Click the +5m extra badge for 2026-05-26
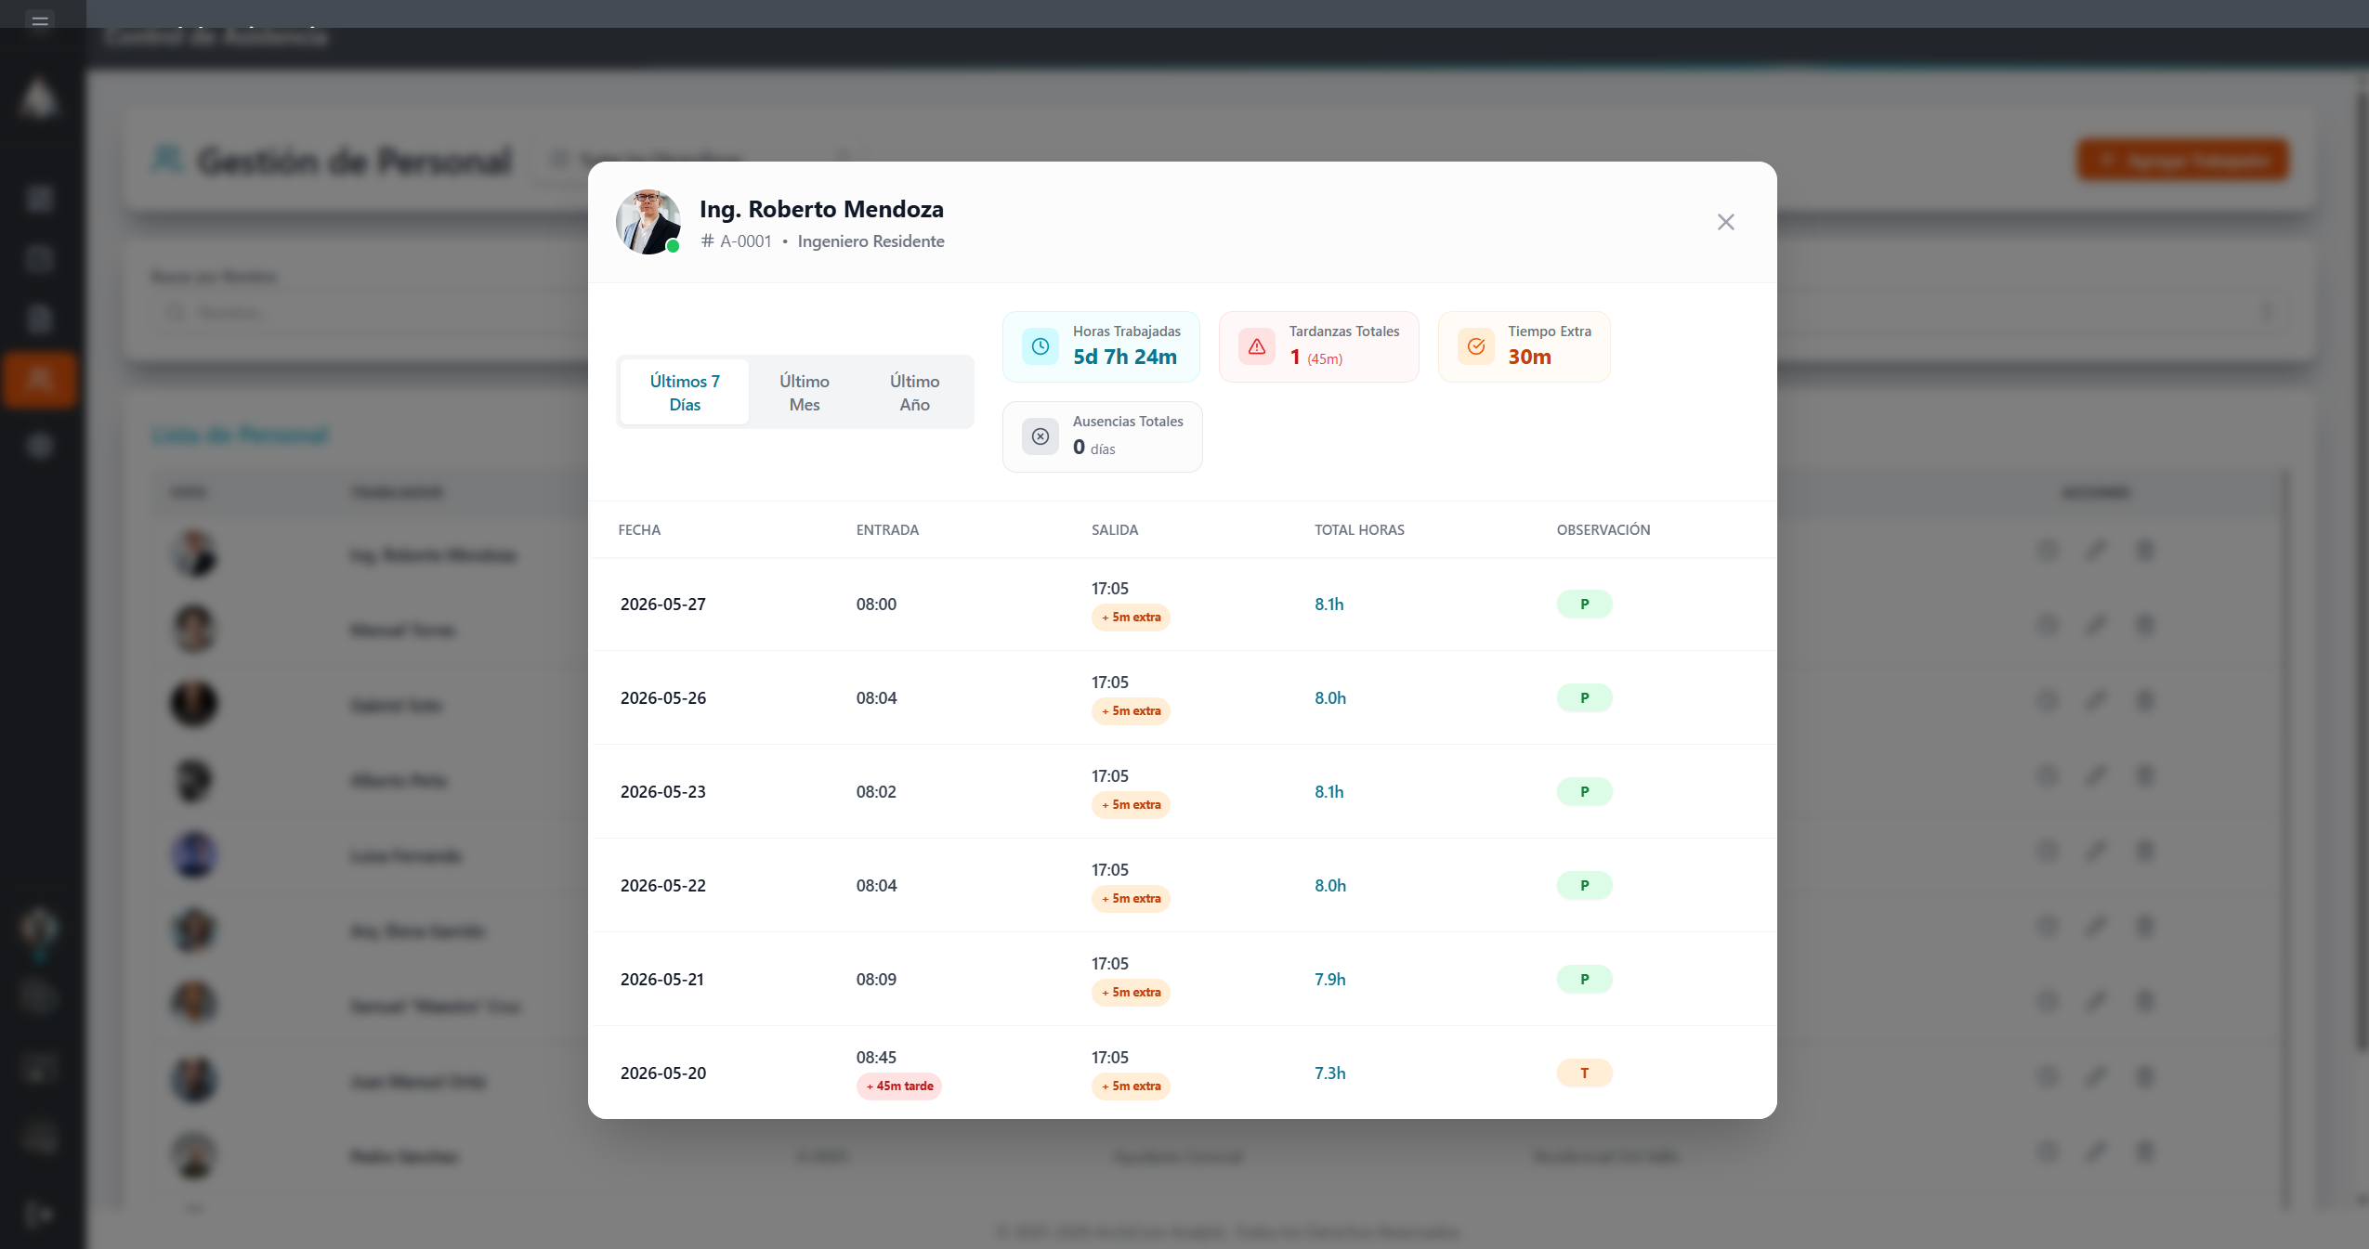2369x1249 pixels. 1130,710
